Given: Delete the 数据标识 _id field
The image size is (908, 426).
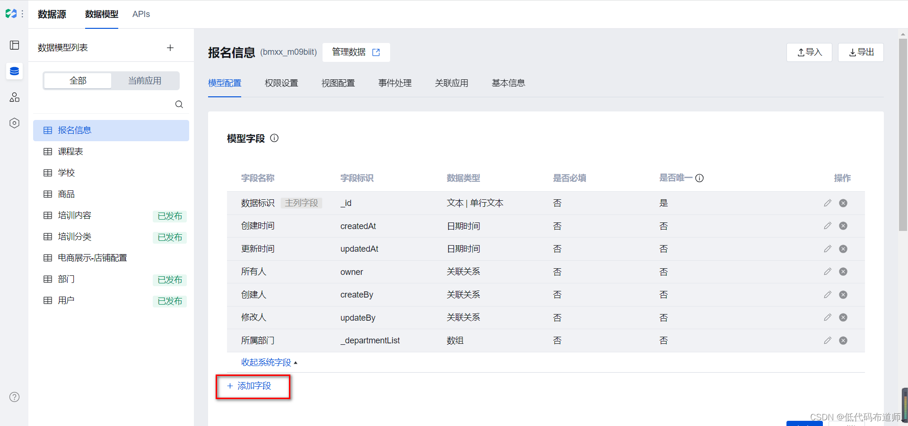Looking at the screenshot, I should [843, 203].
